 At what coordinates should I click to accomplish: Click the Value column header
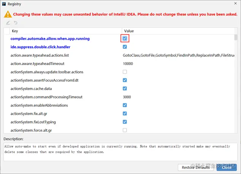click(x=178, y=31)
